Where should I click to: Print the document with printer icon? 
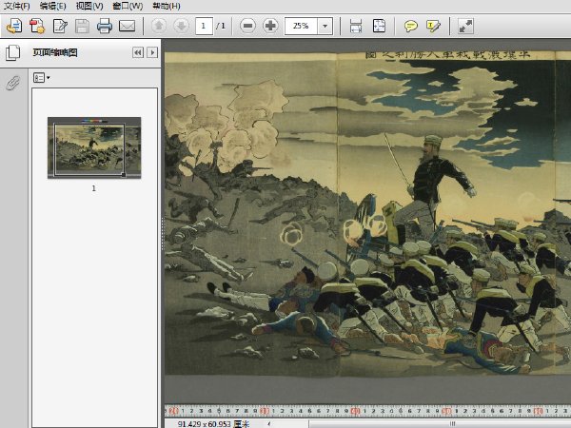click(105, 26)
